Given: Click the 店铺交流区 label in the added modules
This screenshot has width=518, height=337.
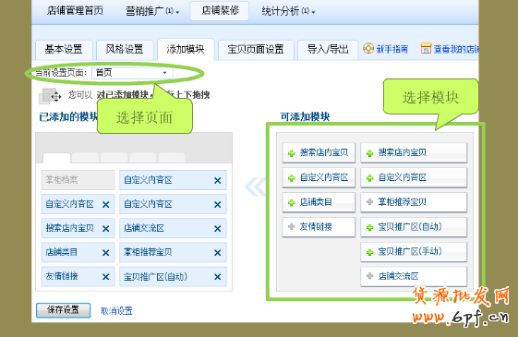Looking at the screenshot, I should (x=144, y=228).
